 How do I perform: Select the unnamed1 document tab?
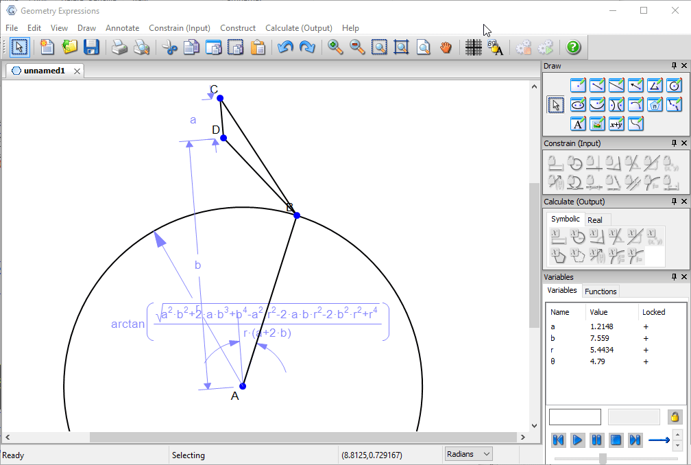tap(44, 71)
